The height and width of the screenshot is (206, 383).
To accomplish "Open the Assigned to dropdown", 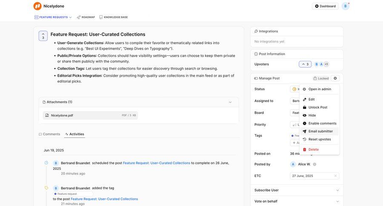I will (x=295, y=101).
